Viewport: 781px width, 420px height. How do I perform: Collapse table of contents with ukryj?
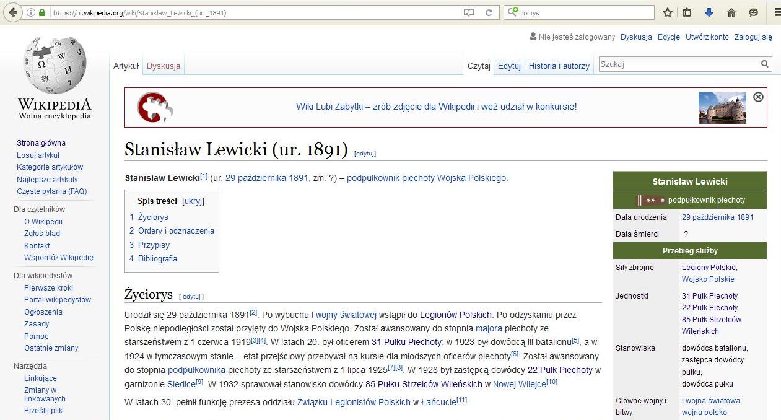click(x=193, y=201)
